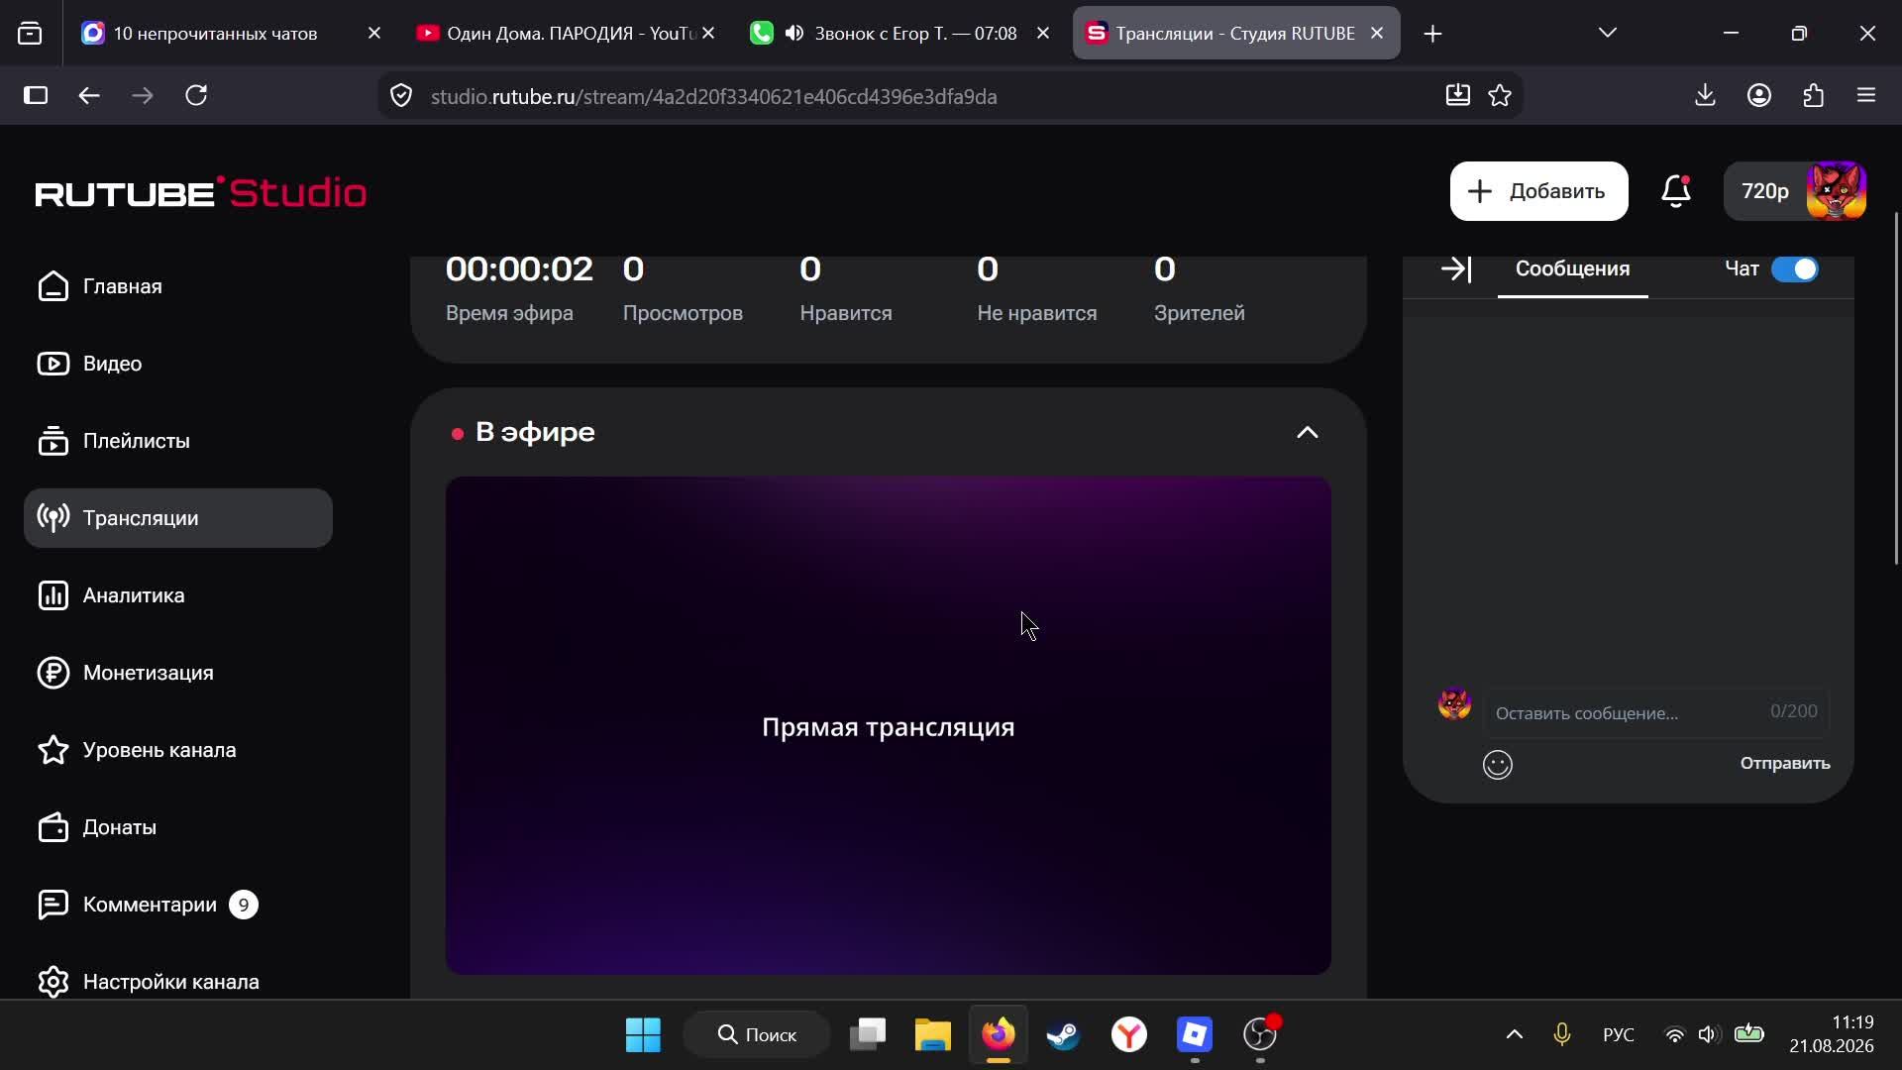Viewport: 1902px width, 1070px height.
Task: Switch to the Сообщения tab
Action: 1572,269
